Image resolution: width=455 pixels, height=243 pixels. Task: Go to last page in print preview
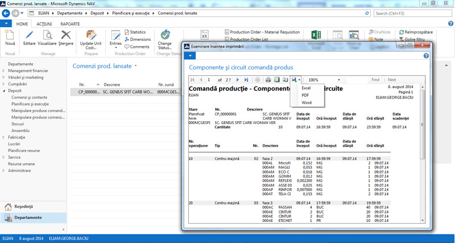(x=246, y=80)
